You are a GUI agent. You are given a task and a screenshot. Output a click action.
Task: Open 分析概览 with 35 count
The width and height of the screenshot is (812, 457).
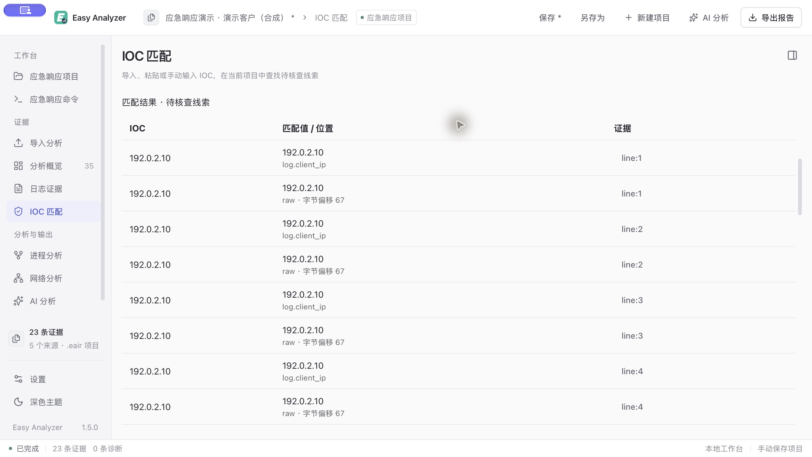(x=53, y=166)
